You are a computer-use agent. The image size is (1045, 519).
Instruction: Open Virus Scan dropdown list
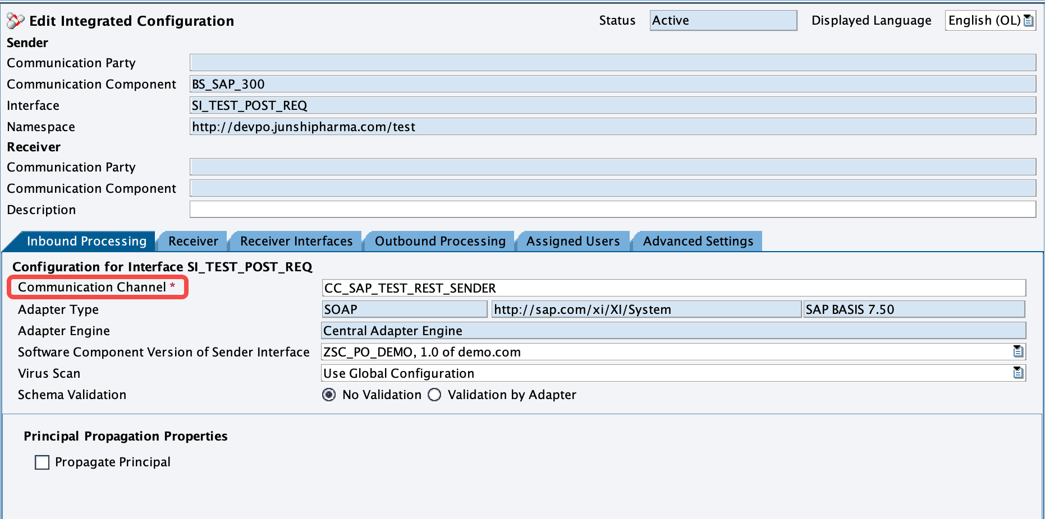(1018, 373)
